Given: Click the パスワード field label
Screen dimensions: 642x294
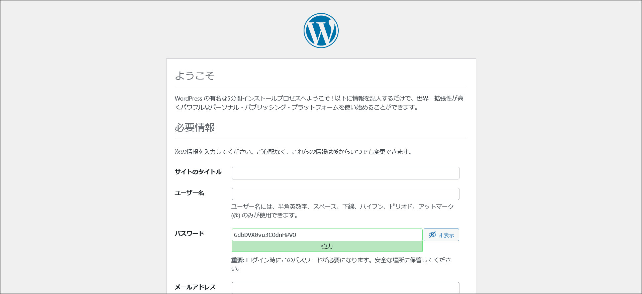Looking at the screenshot, I should point(189,234).
